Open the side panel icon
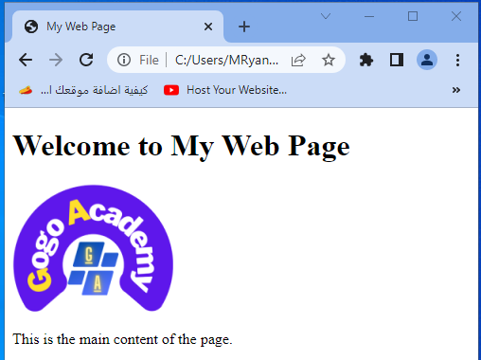Viewport: 481px width, 360px height. 397,60
